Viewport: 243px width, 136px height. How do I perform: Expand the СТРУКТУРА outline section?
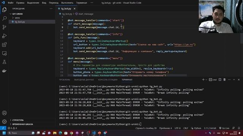(x=18, y=120)
